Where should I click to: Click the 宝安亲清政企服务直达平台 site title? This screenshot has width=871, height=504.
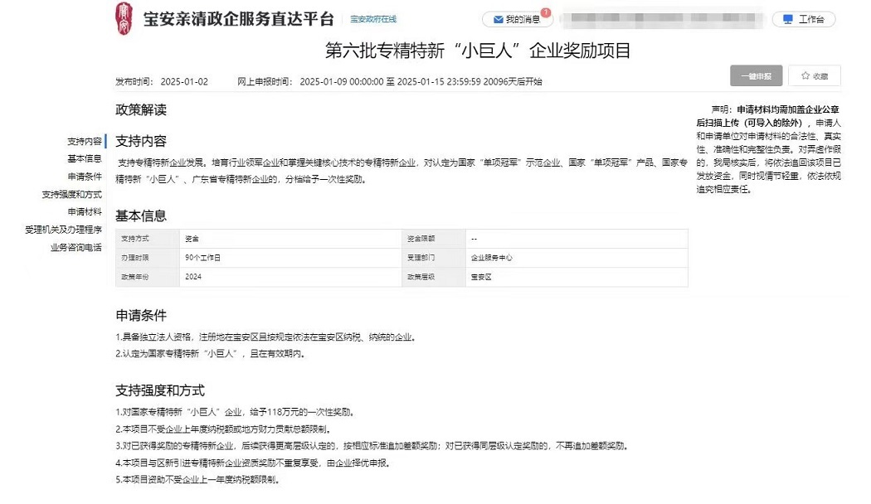239,19
